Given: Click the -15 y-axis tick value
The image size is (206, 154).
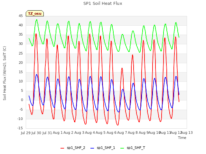Looking at the screenshot, I should point(20,128).
